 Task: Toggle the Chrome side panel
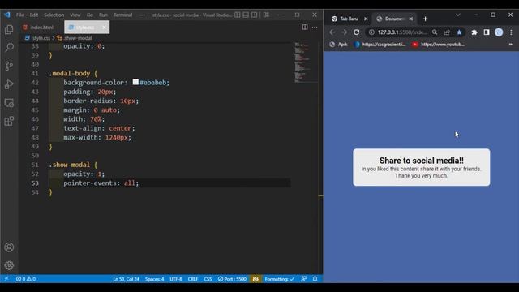click(487, 32)
